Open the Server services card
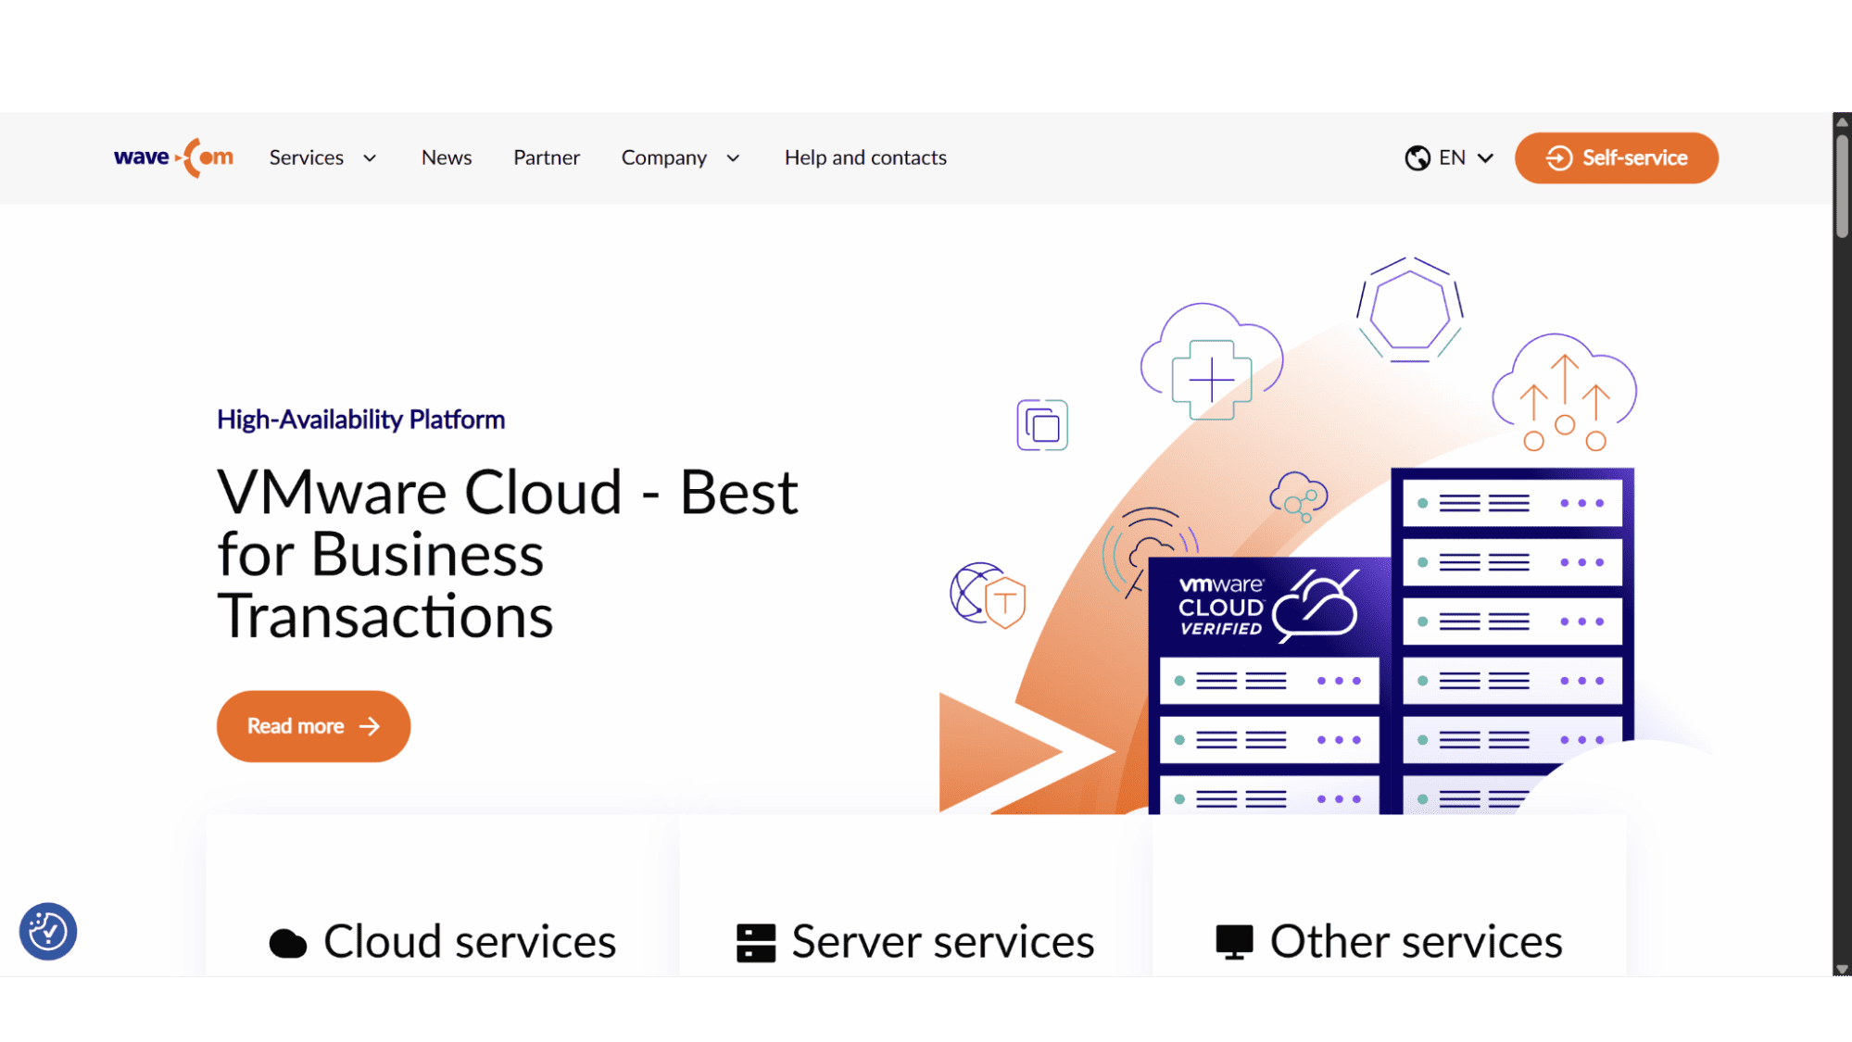The height and width of the screenshot is (1042, 1852). (x=916, y=897)
